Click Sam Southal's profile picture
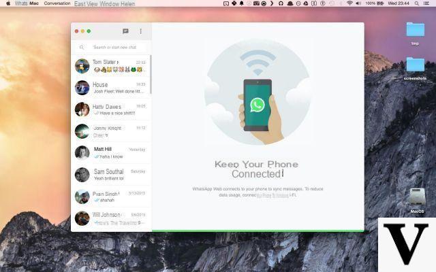This screenshot has width=436, height=272. tap(82, 175)
